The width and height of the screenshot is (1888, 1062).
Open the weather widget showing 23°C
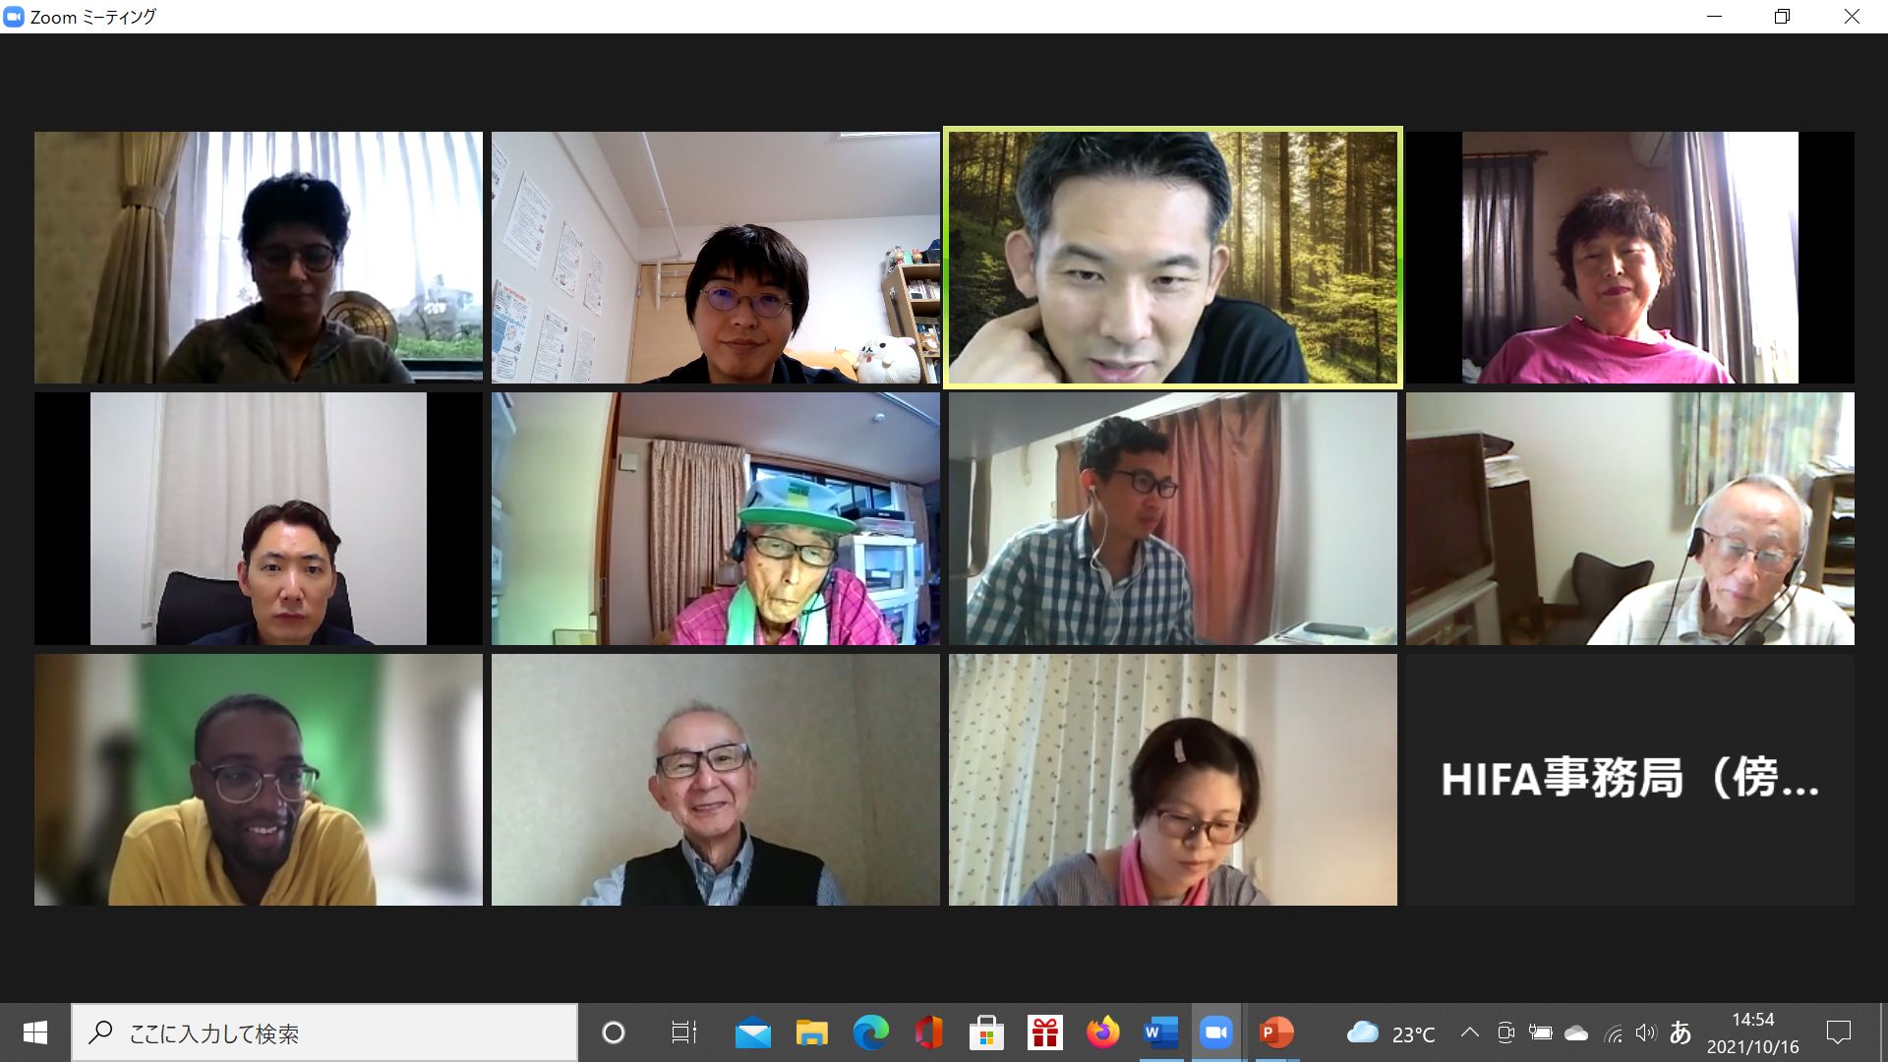pos(1390,1032)
